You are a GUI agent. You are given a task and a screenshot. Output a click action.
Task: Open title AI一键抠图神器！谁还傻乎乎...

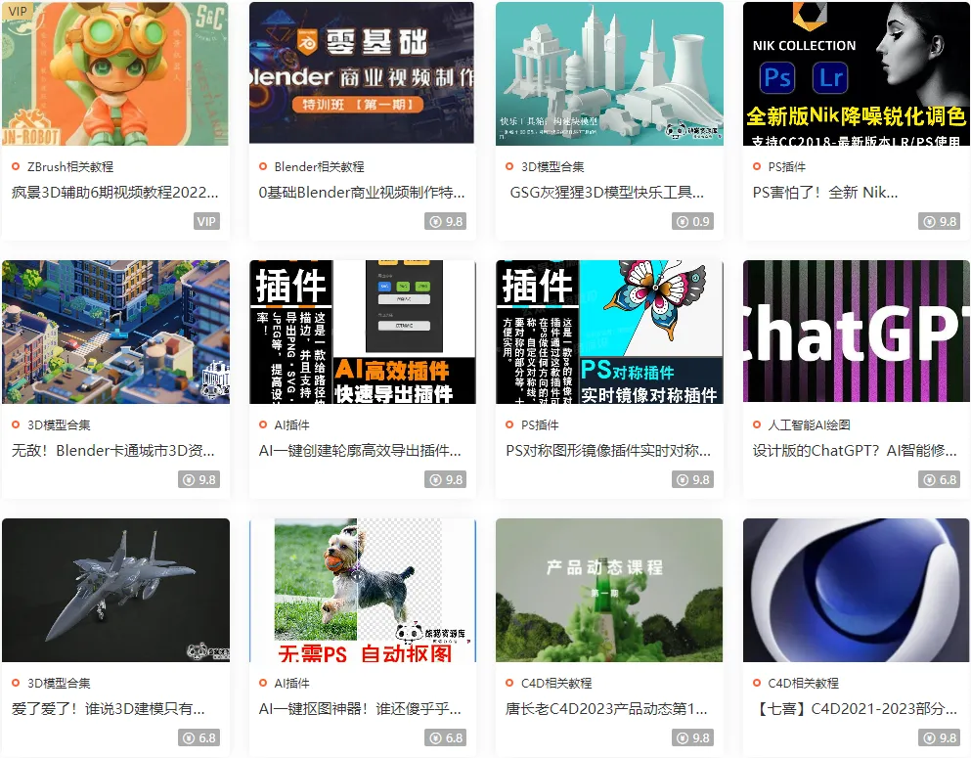tap(360, 709)
